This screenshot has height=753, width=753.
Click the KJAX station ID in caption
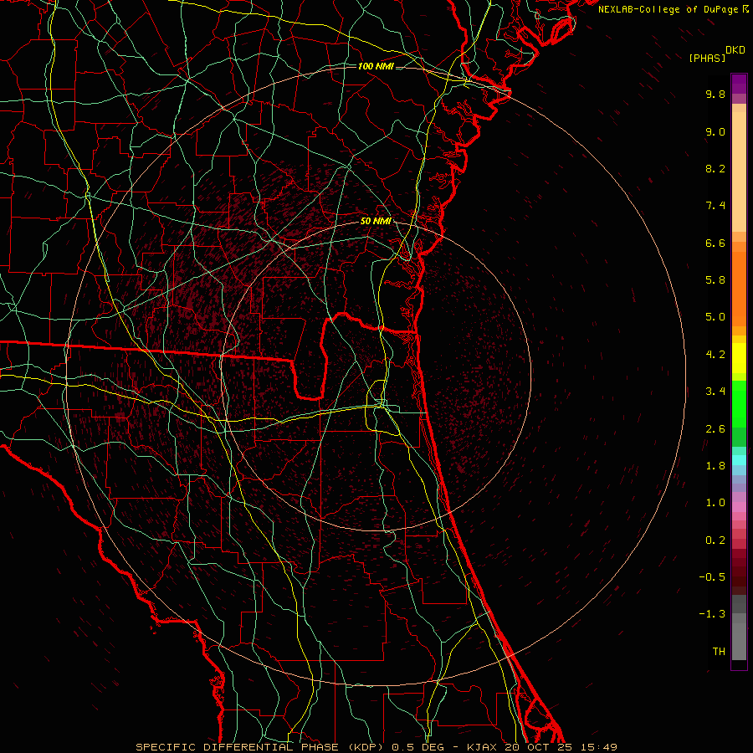coord(484,747)
